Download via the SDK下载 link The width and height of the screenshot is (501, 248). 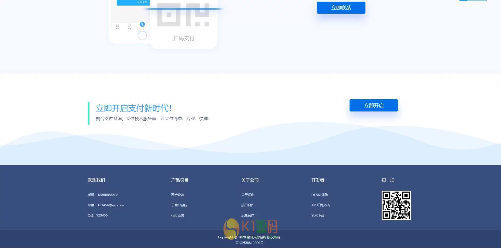(318, 215)
